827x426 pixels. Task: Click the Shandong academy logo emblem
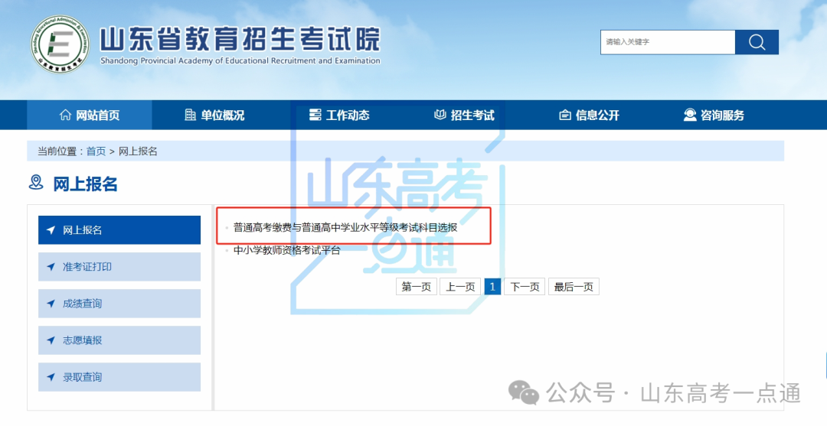[x=60, y=47]
